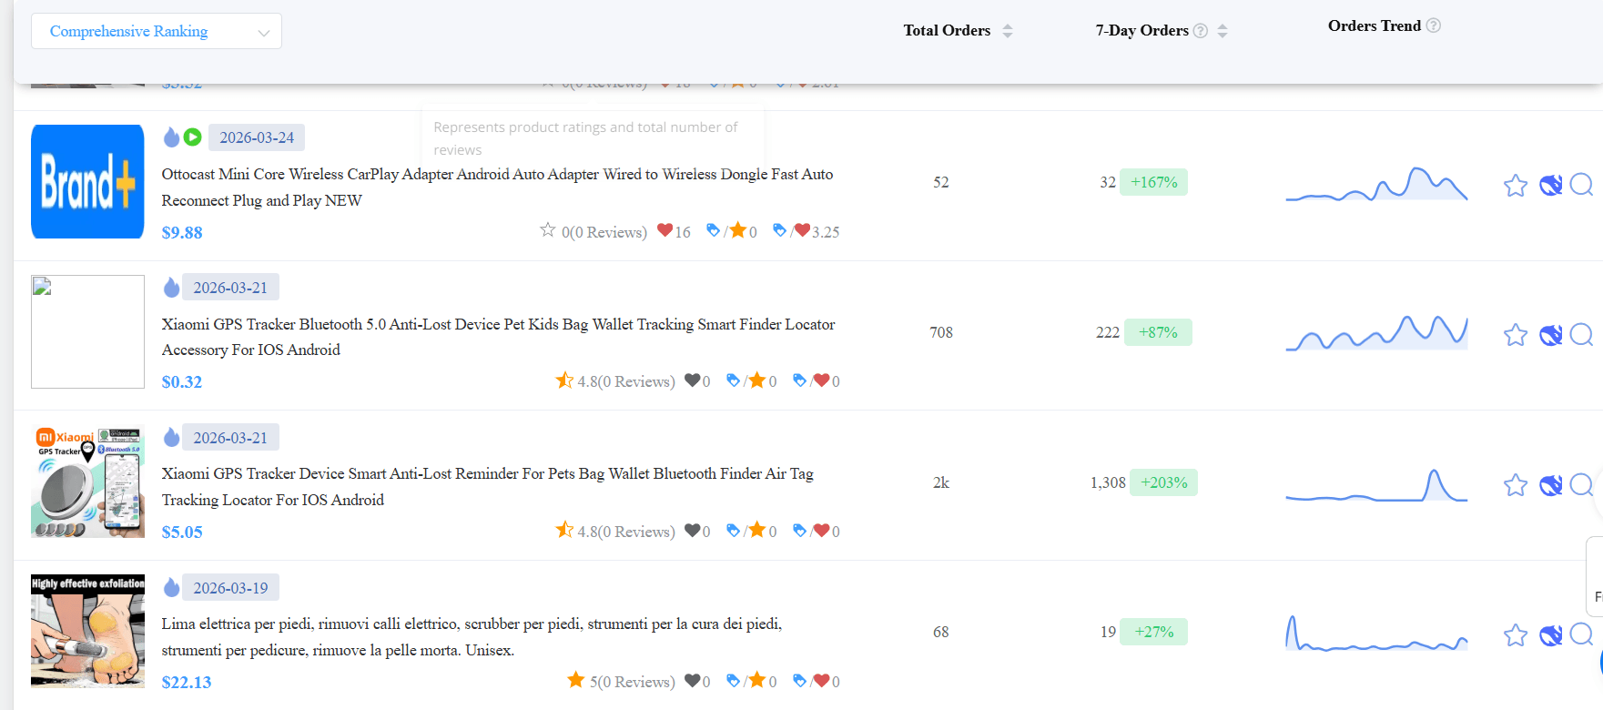Viewport: 1603px width, 710px height.
Task: Click the blue whale icon for Xiaomi $5.05 tracker
Action: pyautogui.click(x=1550, y=485)
